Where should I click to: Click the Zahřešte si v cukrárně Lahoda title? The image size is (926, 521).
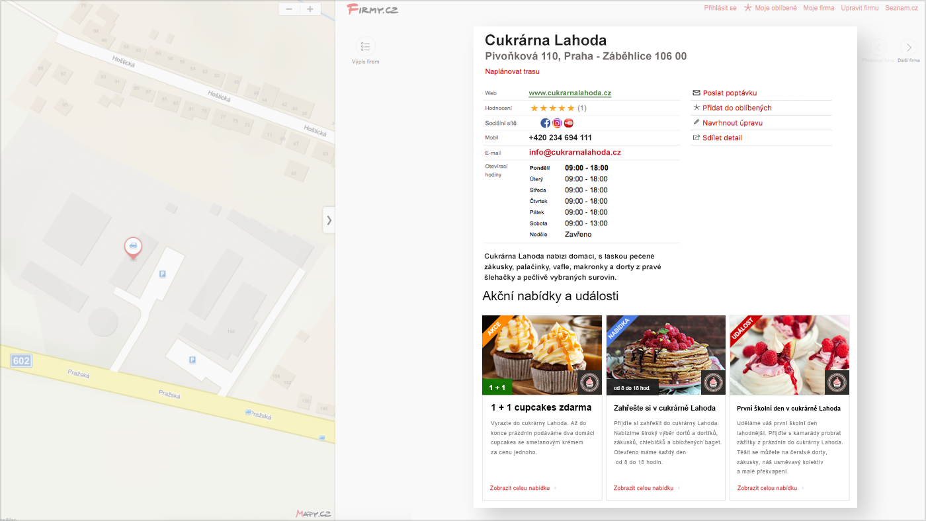(x=665, y=408)
